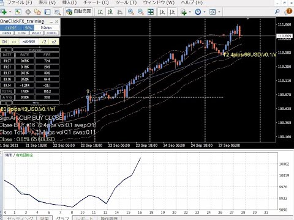Open the periodicity clock icon
This screenshot has width=294, height=220.
click(x=198, y=12)
